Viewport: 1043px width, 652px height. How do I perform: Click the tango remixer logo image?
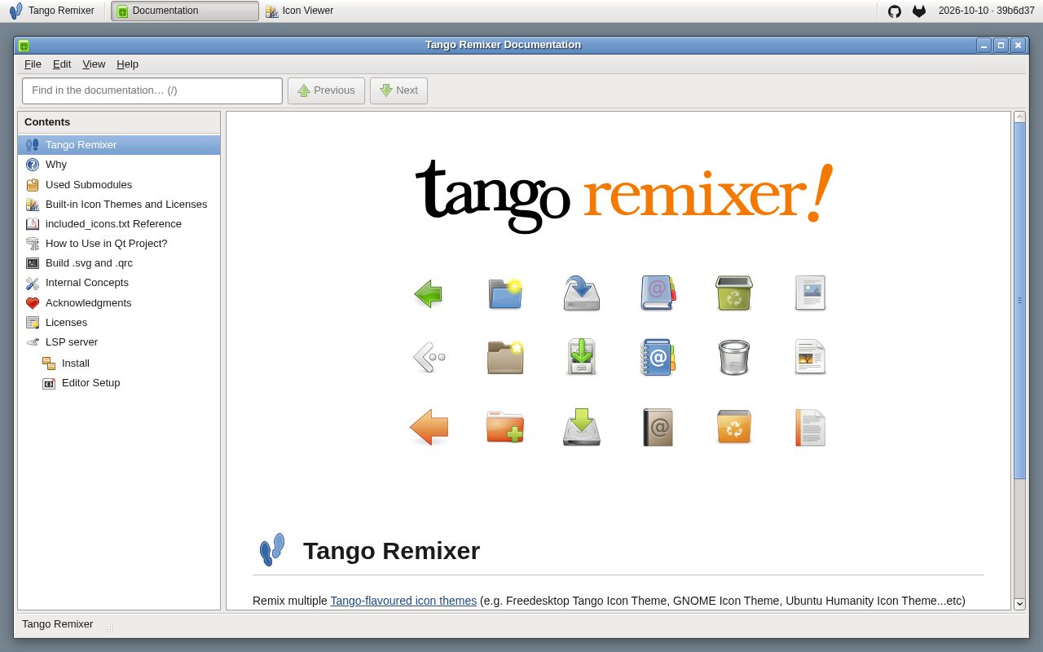click(x=623, y=196)
